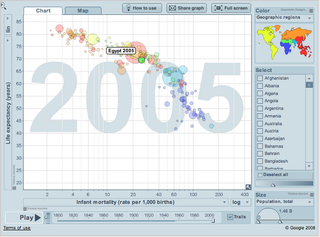
Task: Click the lightbulb icon in How to use
Action: (x=128, y=8)
